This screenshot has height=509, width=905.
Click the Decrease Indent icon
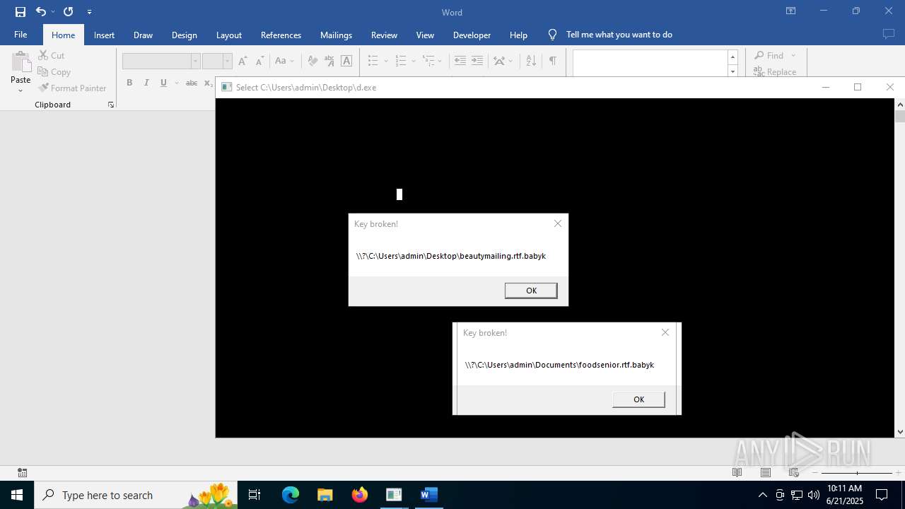pos(460,61)
